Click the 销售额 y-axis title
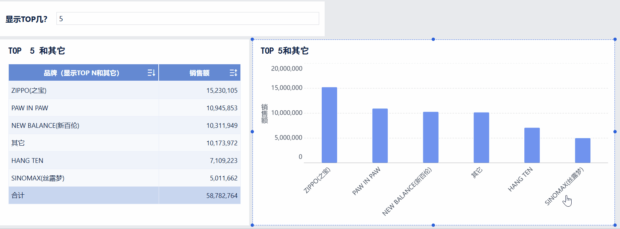This screenshot has width=620, height=229. (264, 114)
